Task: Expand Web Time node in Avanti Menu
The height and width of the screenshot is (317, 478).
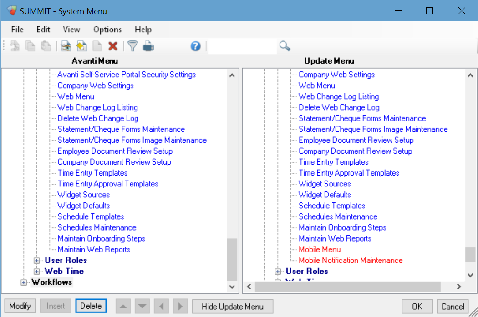Action: coord(36,272)
